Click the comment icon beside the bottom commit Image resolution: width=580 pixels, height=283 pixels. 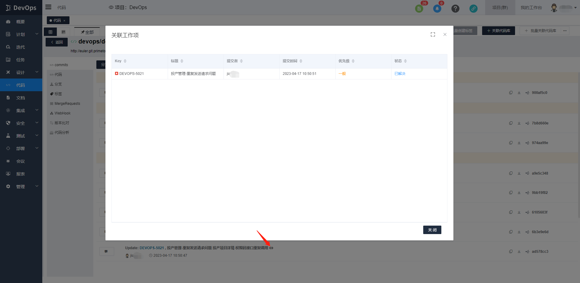(x=106, y=251)
